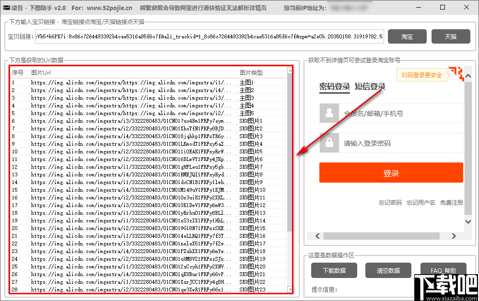Maximize the 下图助手 window
The width and height of the screenshot is (479, 301).
443,7
